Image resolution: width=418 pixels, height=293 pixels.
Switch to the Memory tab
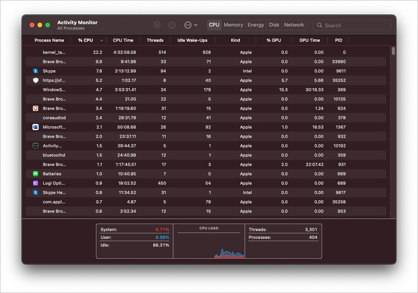coord(233,25)
